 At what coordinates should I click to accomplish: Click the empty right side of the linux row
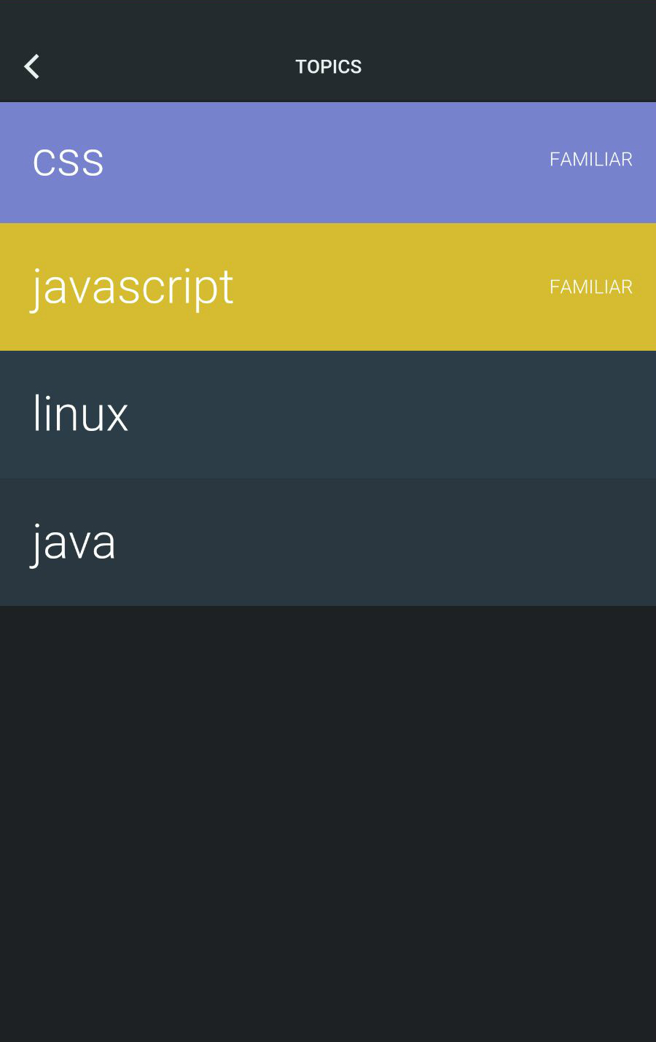coord(510,414)
